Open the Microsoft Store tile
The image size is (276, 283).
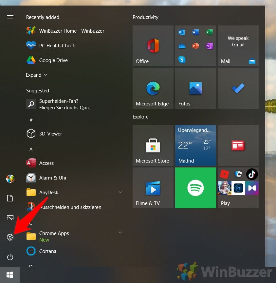(153, 145)
